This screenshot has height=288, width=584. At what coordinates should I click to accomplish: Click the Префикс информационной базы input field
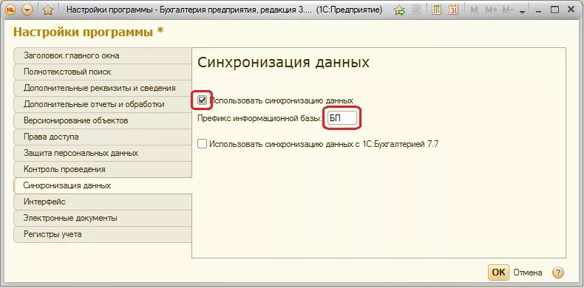pyautogui.click(x=342, y=119)
